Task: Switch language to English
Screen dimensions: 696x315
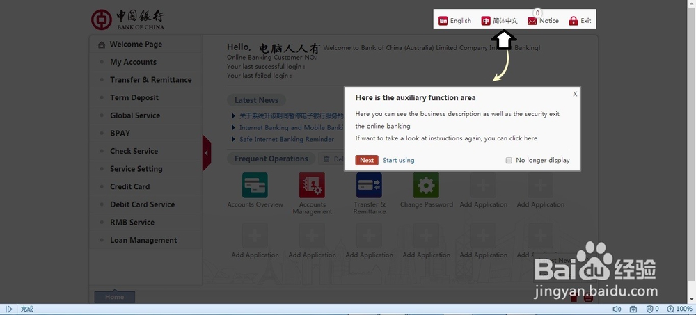Action: click(454, 21)
